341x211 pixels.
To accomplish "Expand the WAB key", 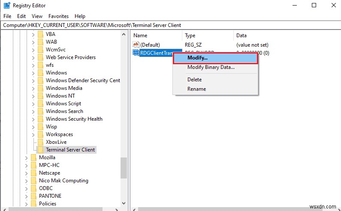I will tap(33, 42).
